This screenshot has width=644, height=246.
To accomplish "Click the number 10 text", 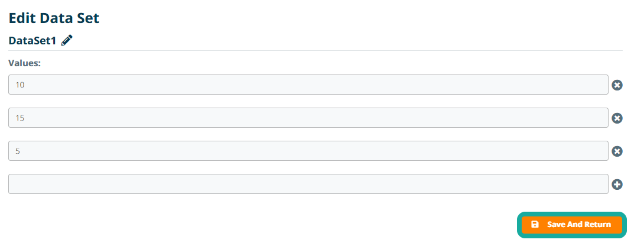I will [x=19, y=85].
